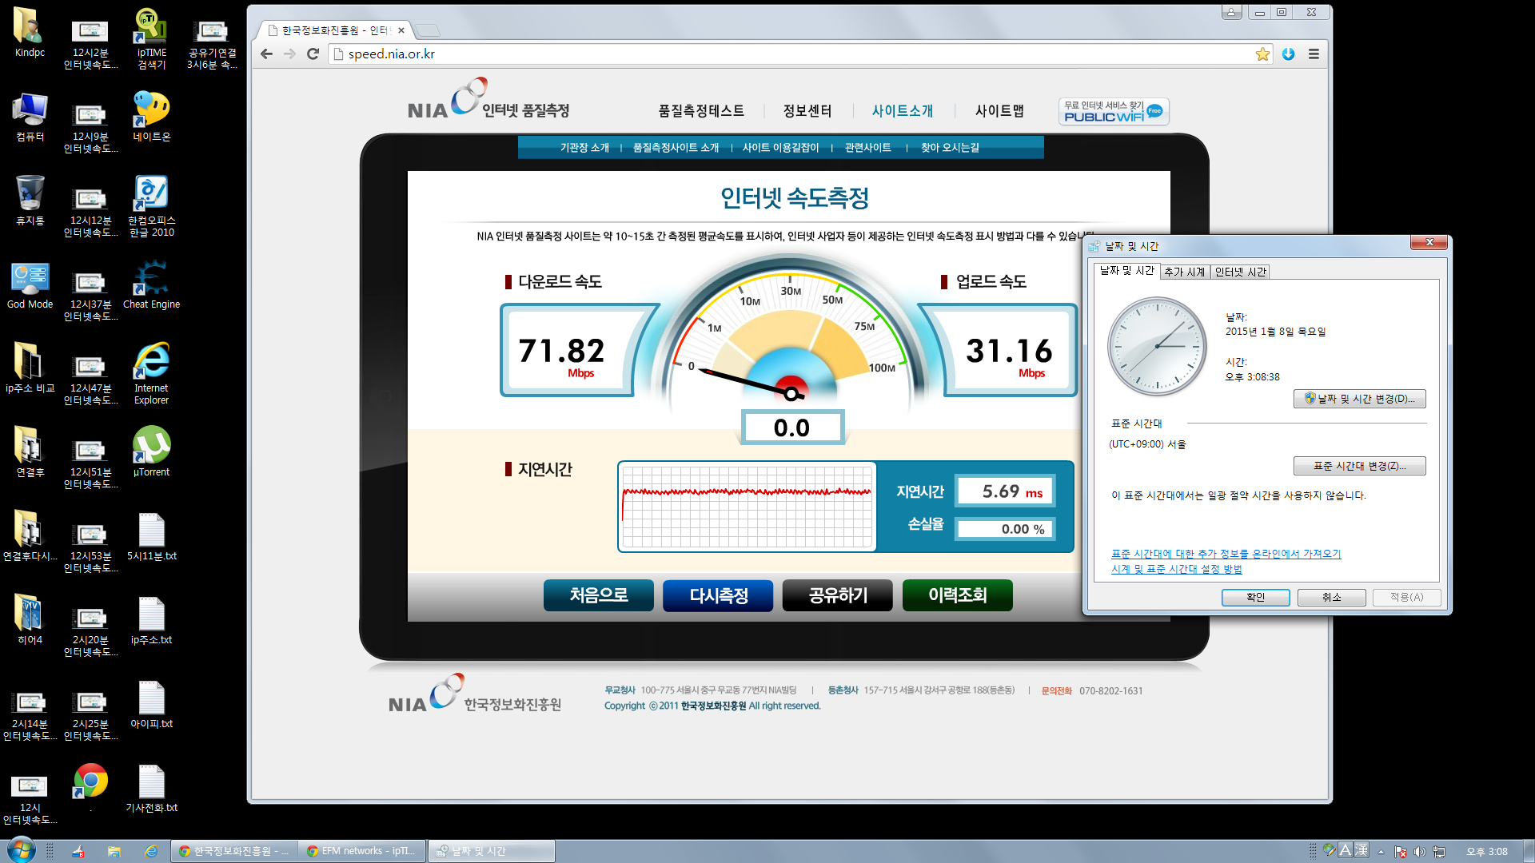Click 날짜 및 시간 변경 button
The height and width of the screenshot is (863, 1535).
(1359, 399)
